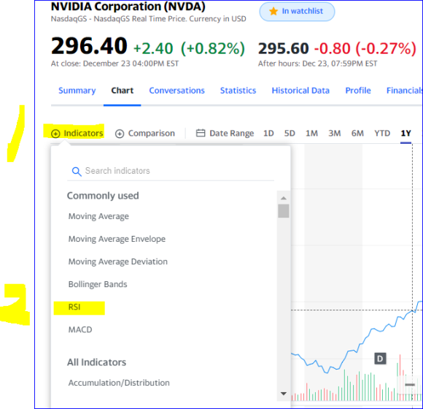Open the Indicators dropdown
This screenshot has width=423, height=409.
click(77, 134)
